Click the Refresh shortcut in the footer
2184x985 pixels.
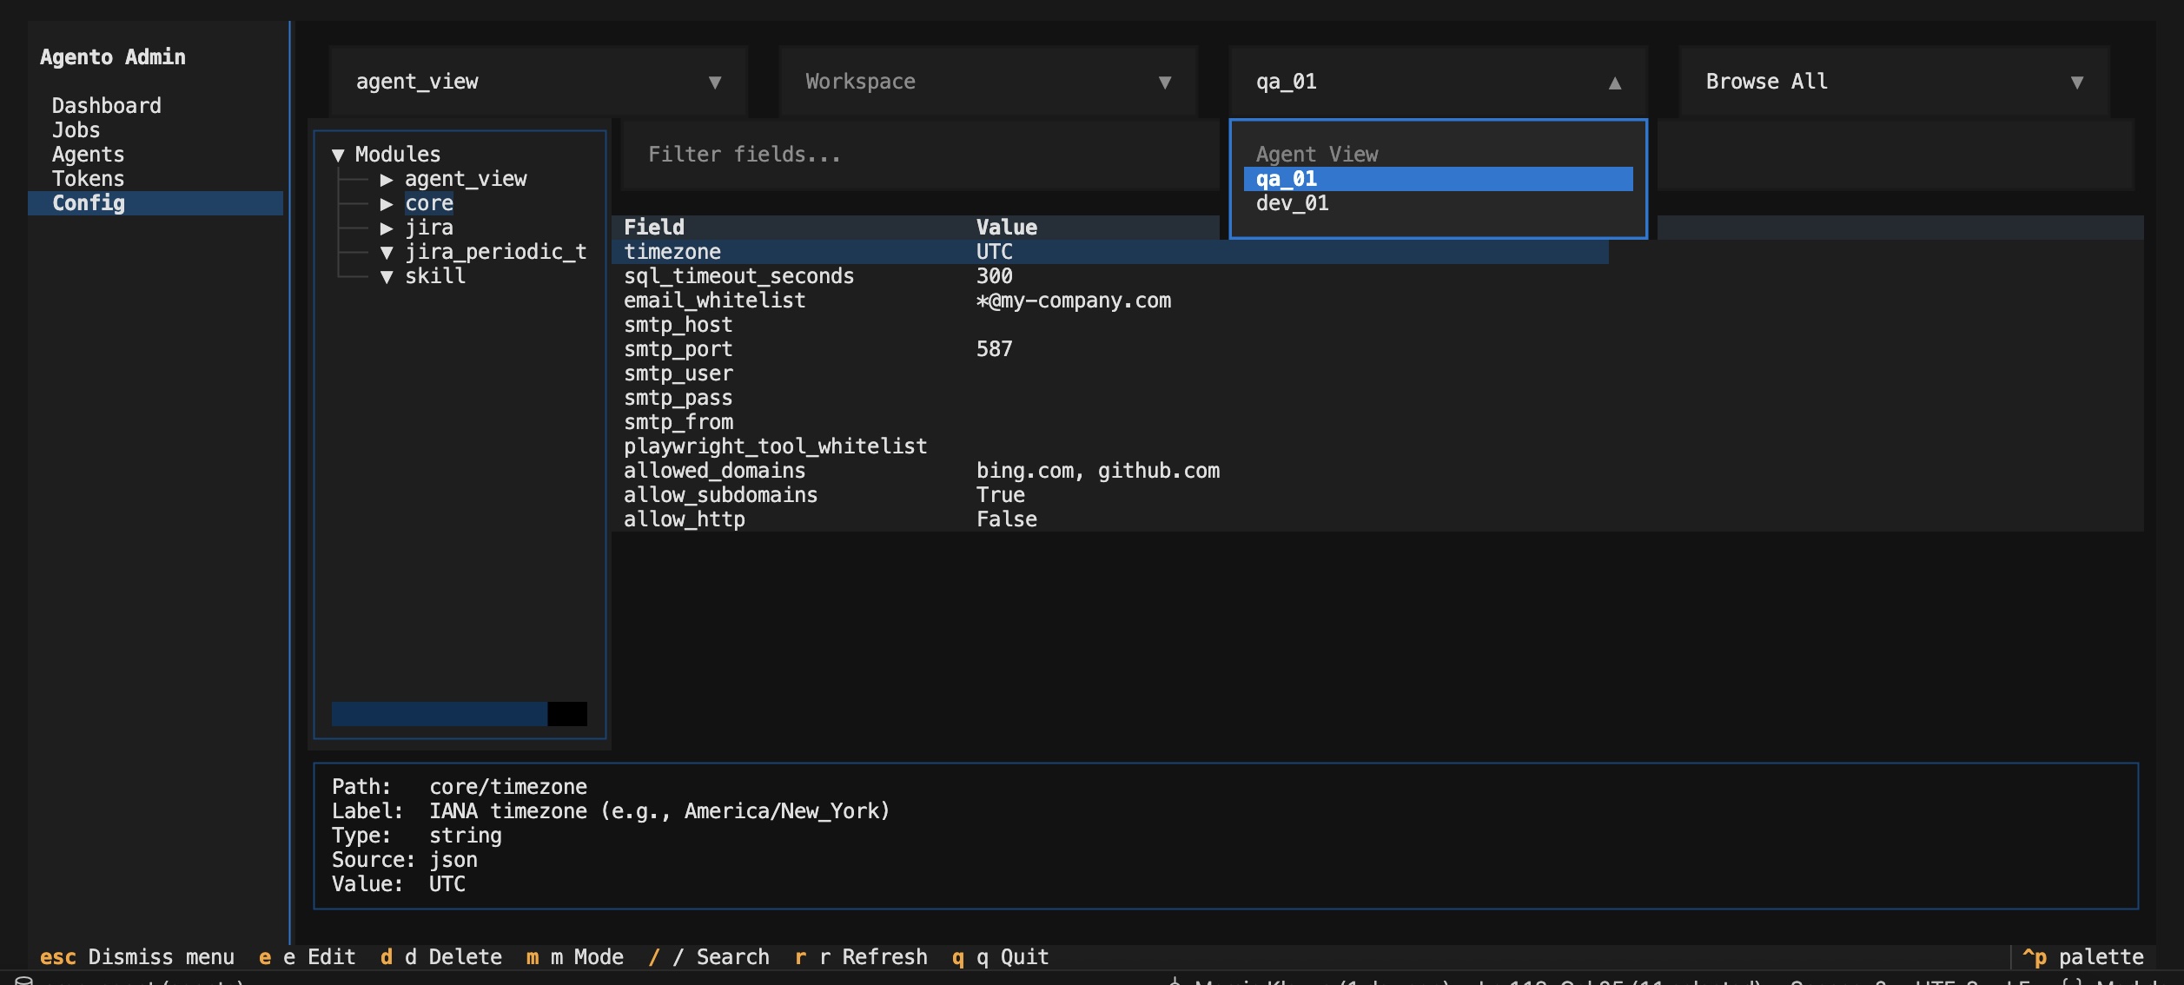(x=861, y=957)
